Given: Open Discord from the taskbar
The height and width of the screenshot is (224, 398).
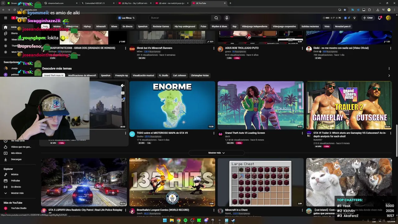Looking at the screenshot, I should click(x=206, y=221).
